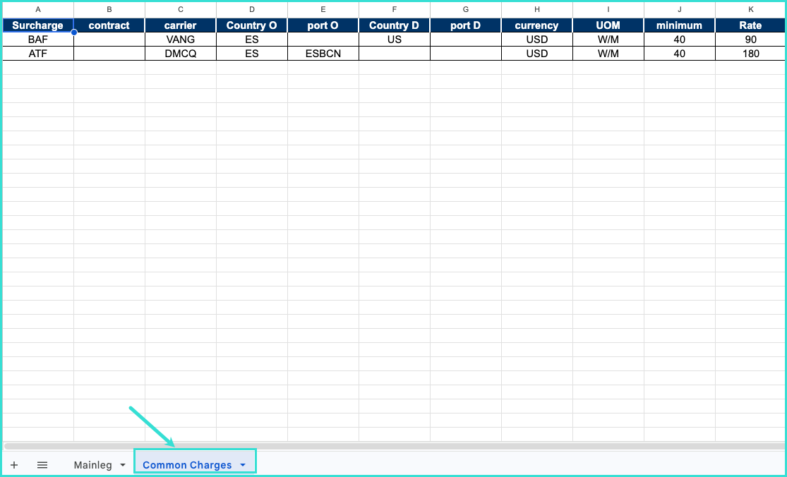Expand the Mainleg tab dropdown arrow
Screen dimensions: 787x477
coord(123,465)
